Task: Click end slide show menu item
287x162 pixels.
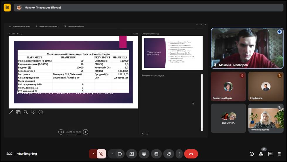Action: tap(76, 26)
